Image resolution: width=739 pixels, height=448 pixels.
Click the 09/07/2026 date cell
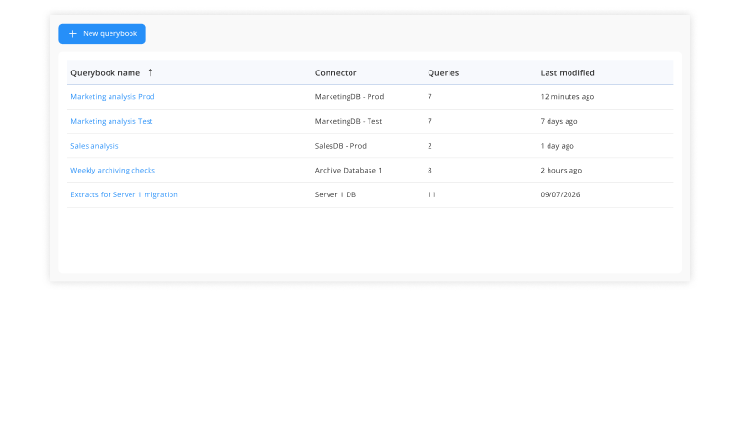pos(560,194)
